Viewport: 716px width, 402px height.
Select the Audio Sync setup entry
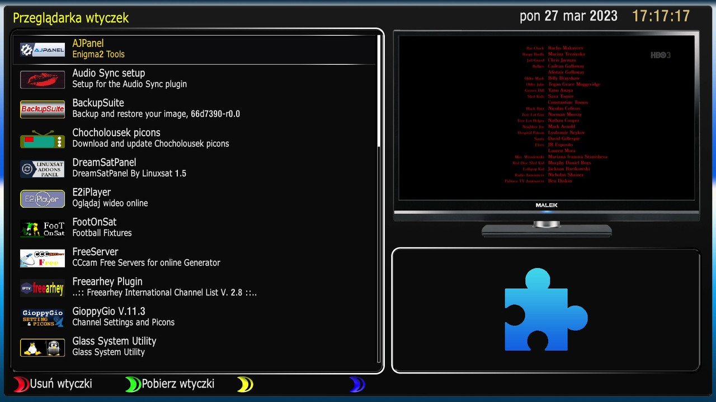(x=195, y=79)
